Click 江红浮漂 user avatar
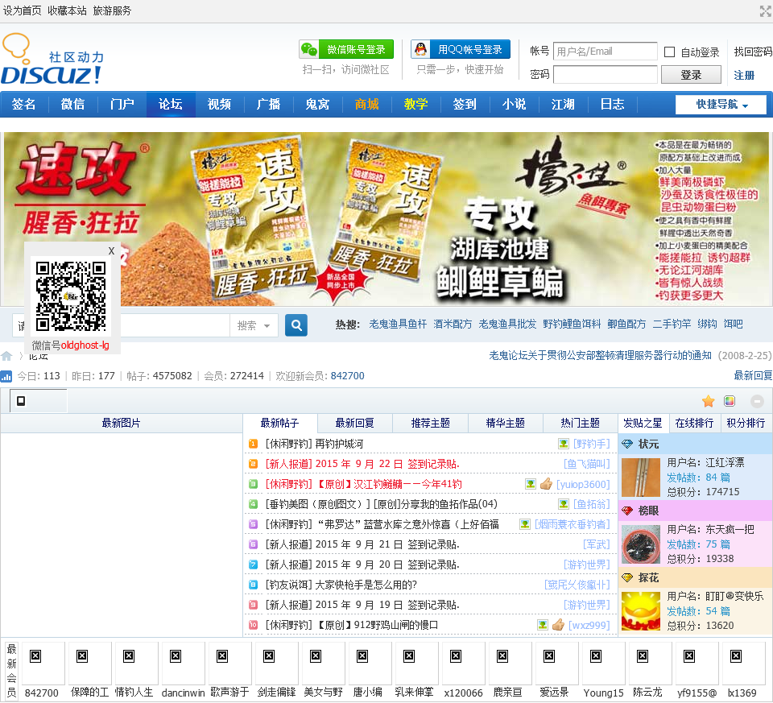The image size is (773, 703). pyautogui.click(x=641, y=478)
